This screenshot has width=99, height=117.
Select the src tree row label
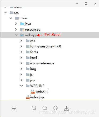tap(17, 13)
